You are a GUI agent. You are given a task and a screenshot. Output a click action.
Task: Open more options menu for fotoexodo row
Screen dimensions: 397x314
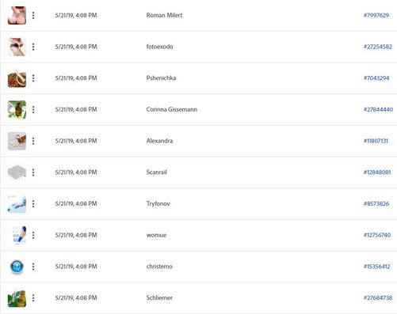pyautogui.click(x=33, y=47)
